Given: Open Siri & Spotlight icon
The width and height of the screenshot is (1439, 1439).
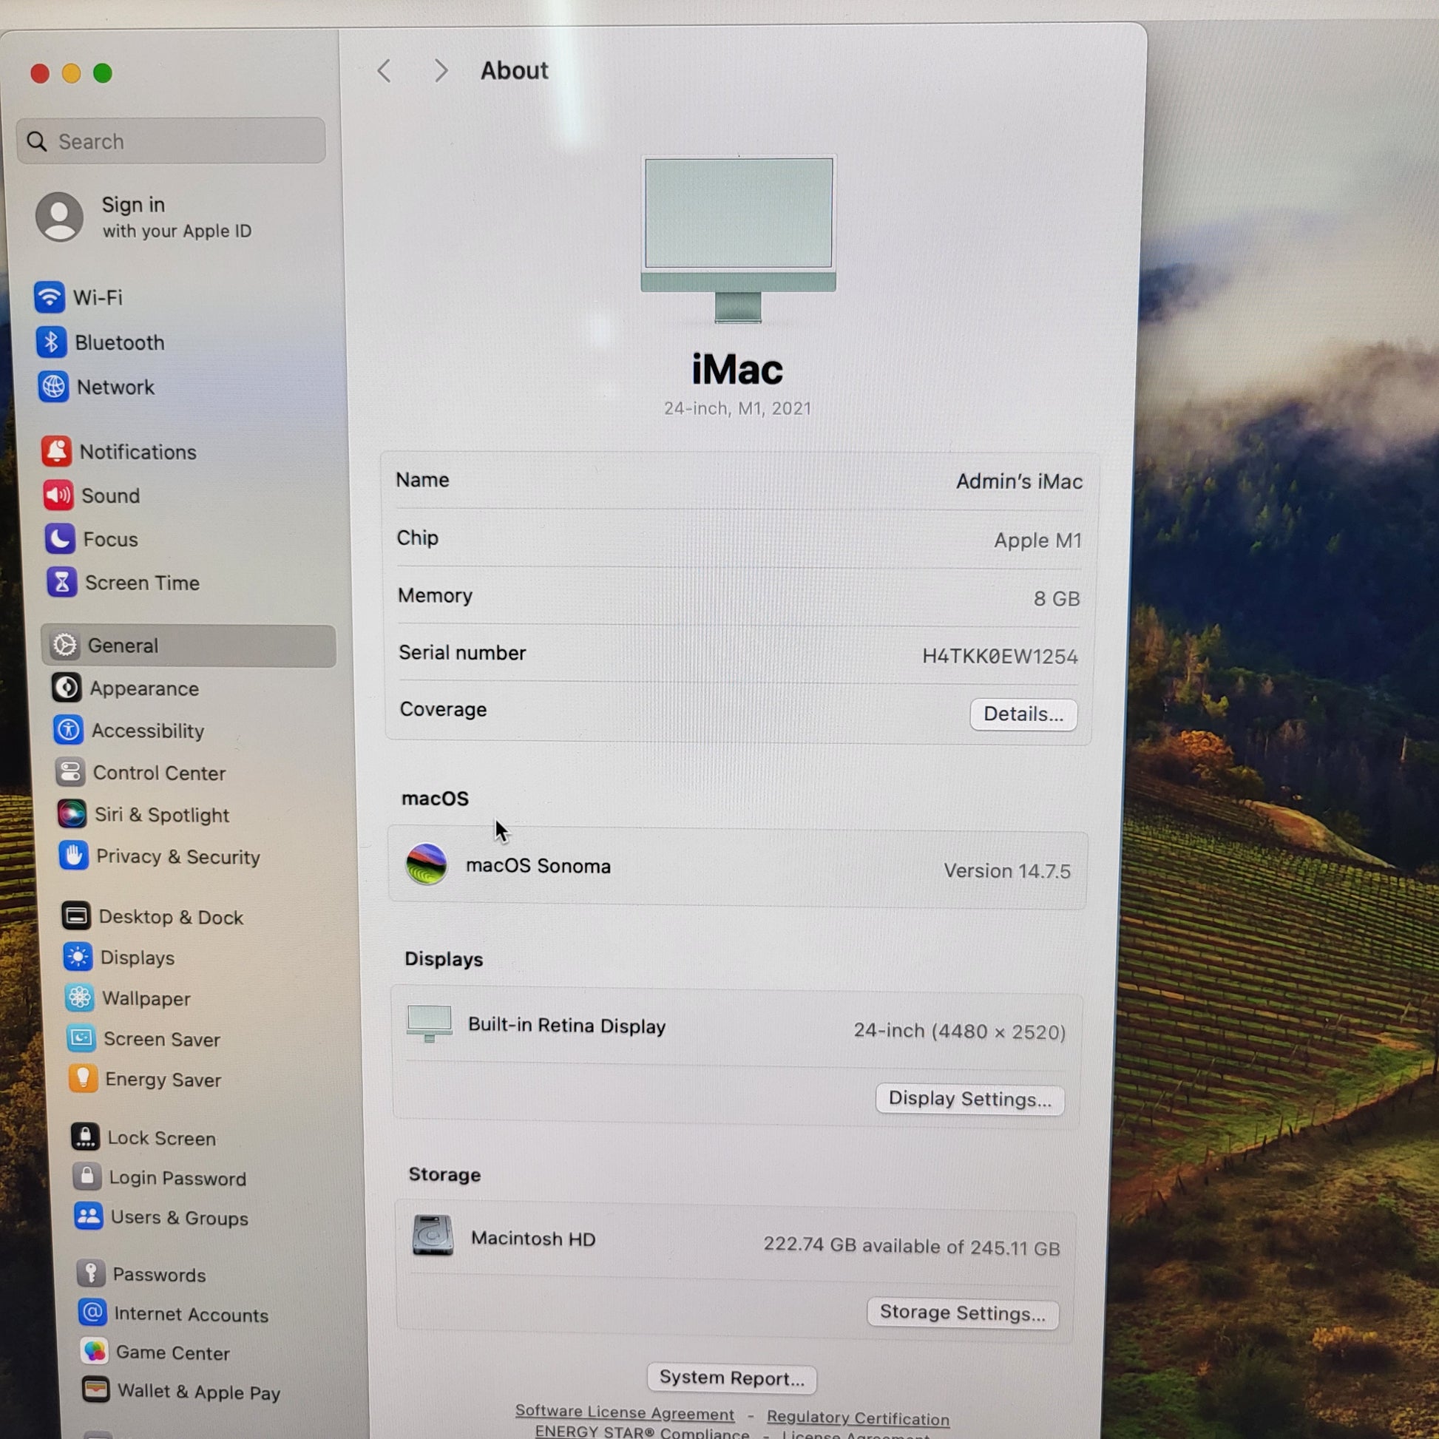Looking at the screenshot, I should point(72,814).
